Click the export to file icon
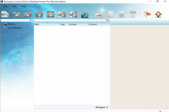Viewport: 169px width, 112px height. pyautogui.click(x=110, y=14)
